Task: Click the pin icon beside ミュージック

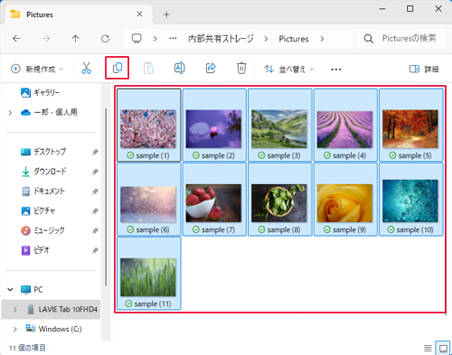Action: [95, 231]
